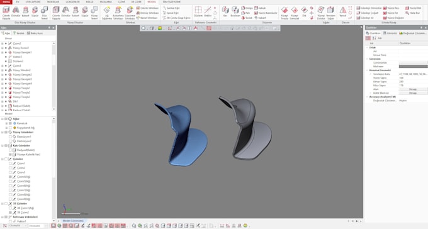The width and height of the screenshot is (428, 229).
Task: Toggle visibility checkbox for Çizim1
Action: click(x=10, y=164)
